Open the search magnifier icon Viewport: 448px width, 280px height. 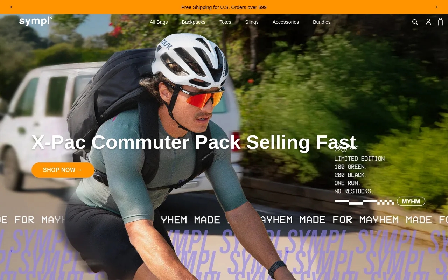click(x=415, y=22)
